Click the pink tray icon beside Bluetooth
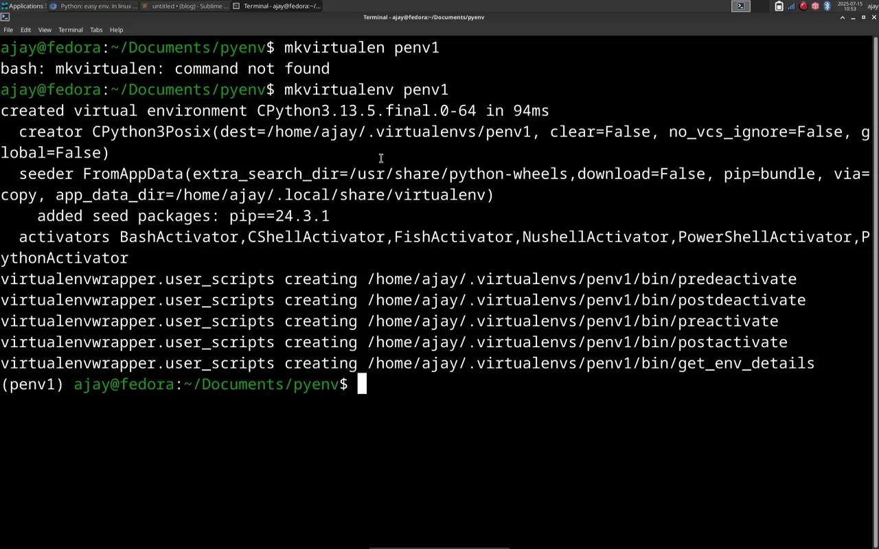 [816, 6]
